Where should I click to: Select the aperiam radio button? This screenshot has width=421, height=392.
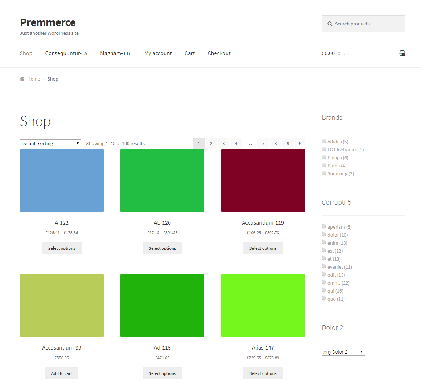[324, 226]
